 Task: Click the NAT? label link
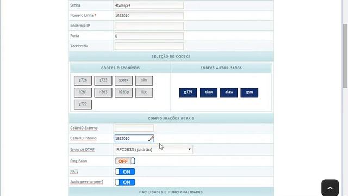click(x=74, y=171)
